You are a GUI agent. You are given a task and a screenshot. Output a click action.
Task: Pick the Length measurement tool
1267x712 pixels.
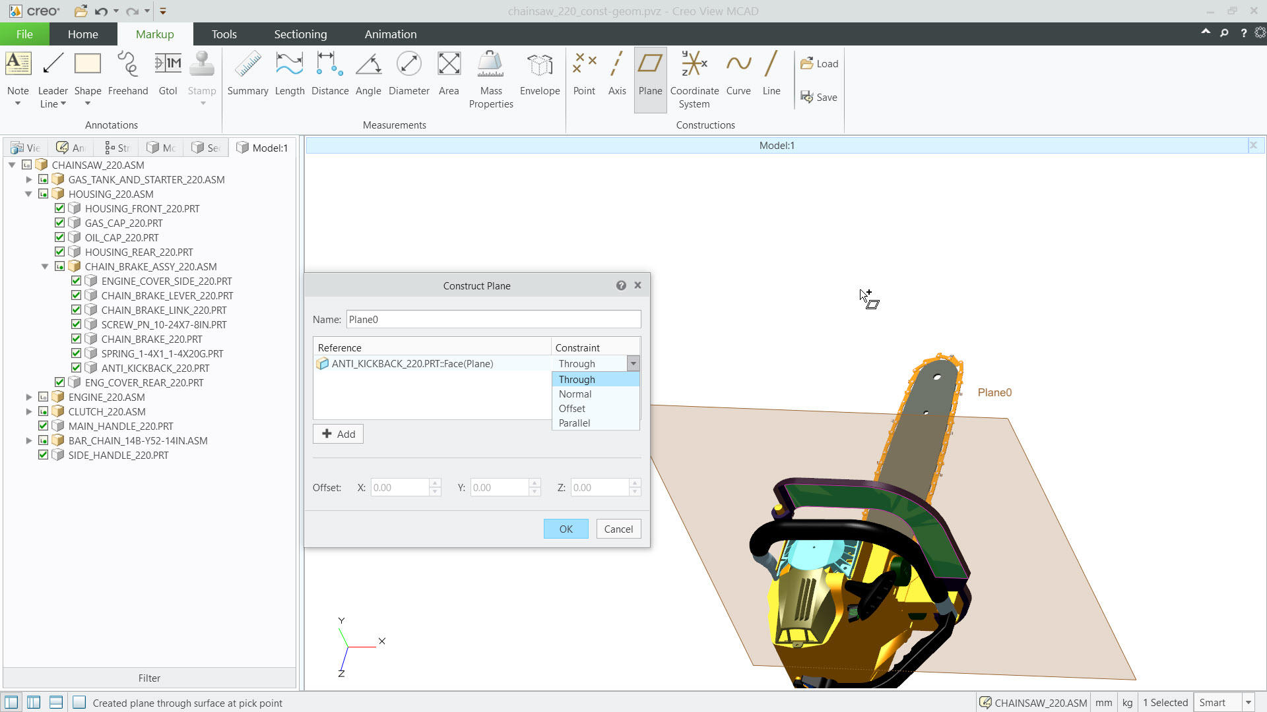point(290,74)
